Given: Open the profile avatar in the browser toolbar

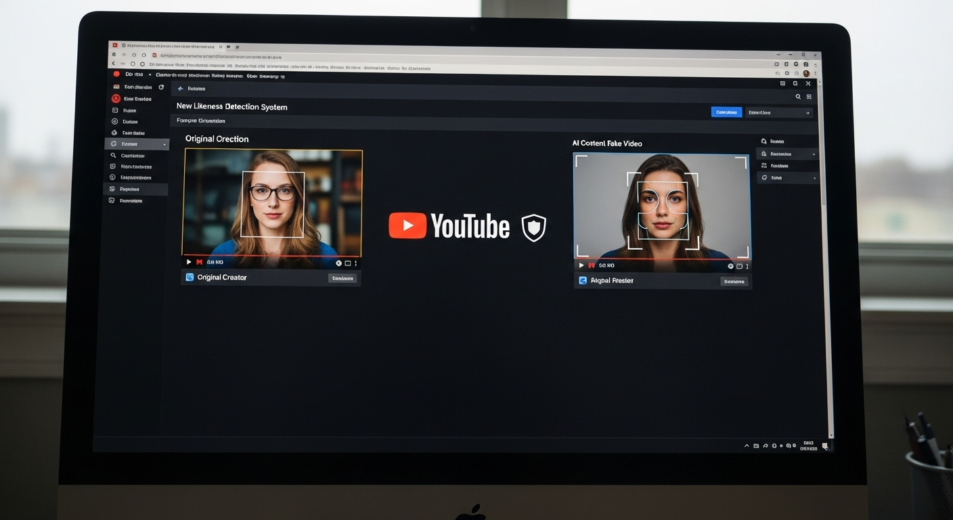Looking at the screenshot, I should tap(805, 73).
